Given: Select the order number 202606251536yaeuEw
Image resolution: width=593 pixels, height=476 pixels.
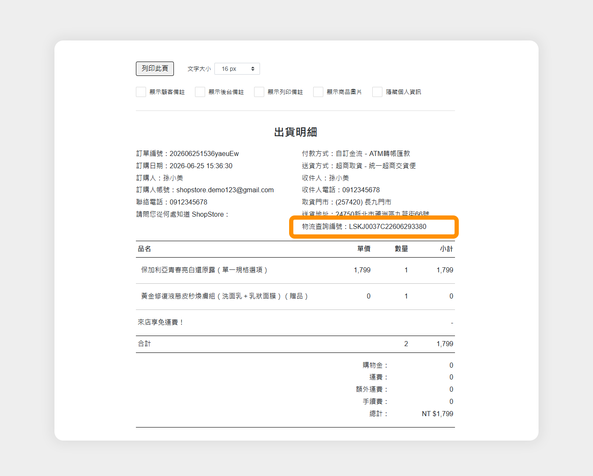Looking at the screenshot, I should (x=204, y=154).
